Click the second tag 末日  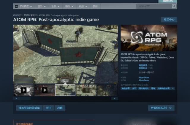134,88
